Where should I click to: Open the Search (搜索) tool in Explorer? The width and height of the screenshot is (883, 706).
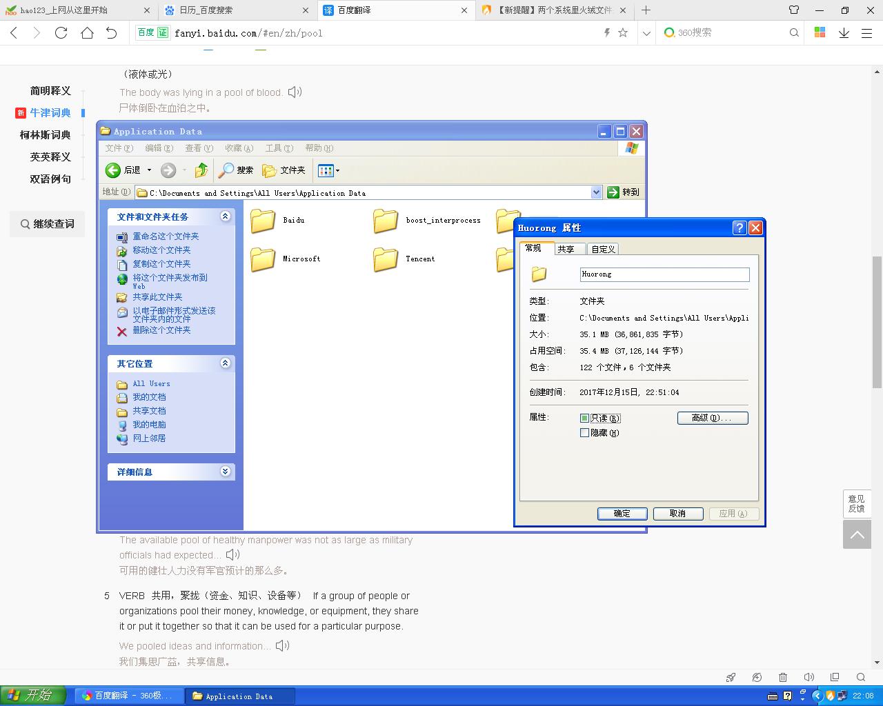pyautogui.click(x=236, y=170)
